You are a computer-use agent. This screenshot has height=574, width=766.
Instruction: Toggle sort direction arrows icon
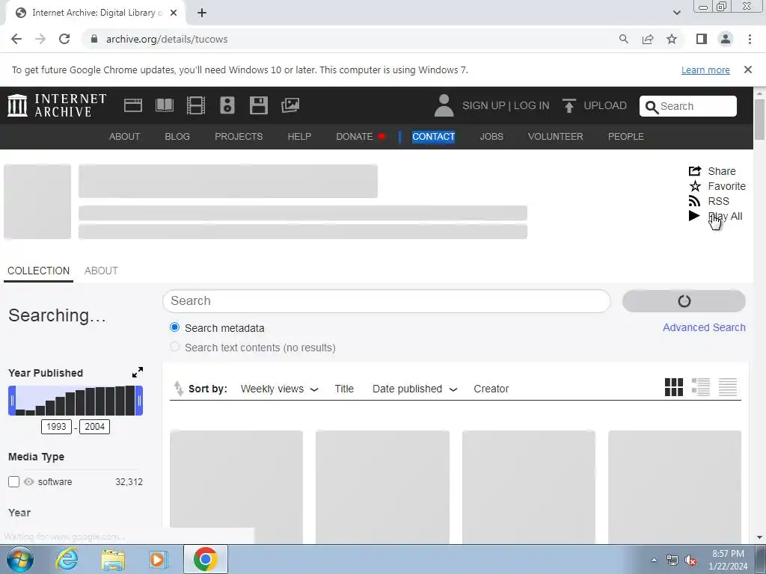tap(178, 389)
